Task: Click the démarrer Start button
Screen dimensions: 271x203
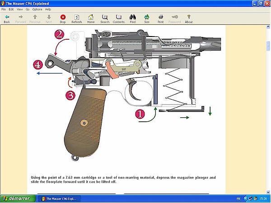Action: (x=18, y=198)
